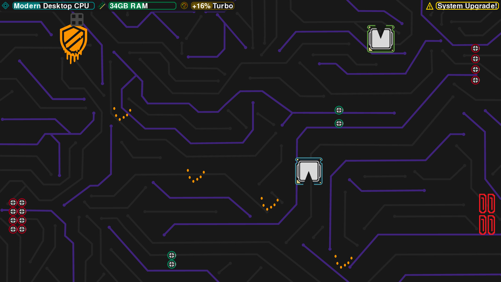Click the Modern Desktop CPU progress bar
Screen dimensions: 501x282
pyautogui.click(x=53, y=6)
